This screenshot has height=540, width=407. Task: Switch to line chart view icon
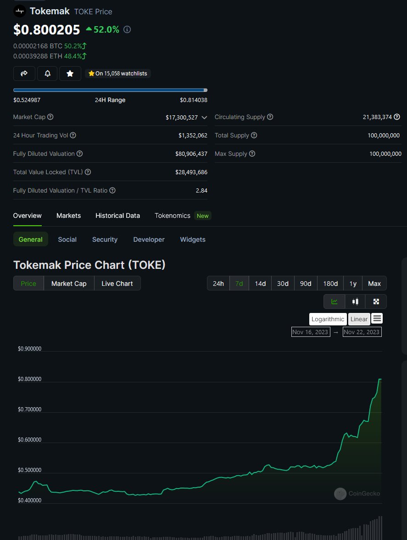tap(334, 301)
